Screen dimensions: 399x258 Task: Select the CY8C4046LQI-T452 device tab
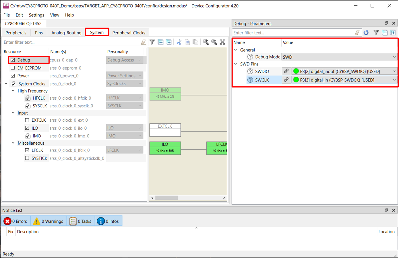click(x=23, y=24)
